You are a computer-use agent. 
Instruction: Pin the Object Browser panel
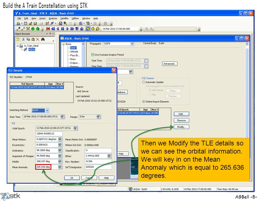coord(50,34)
